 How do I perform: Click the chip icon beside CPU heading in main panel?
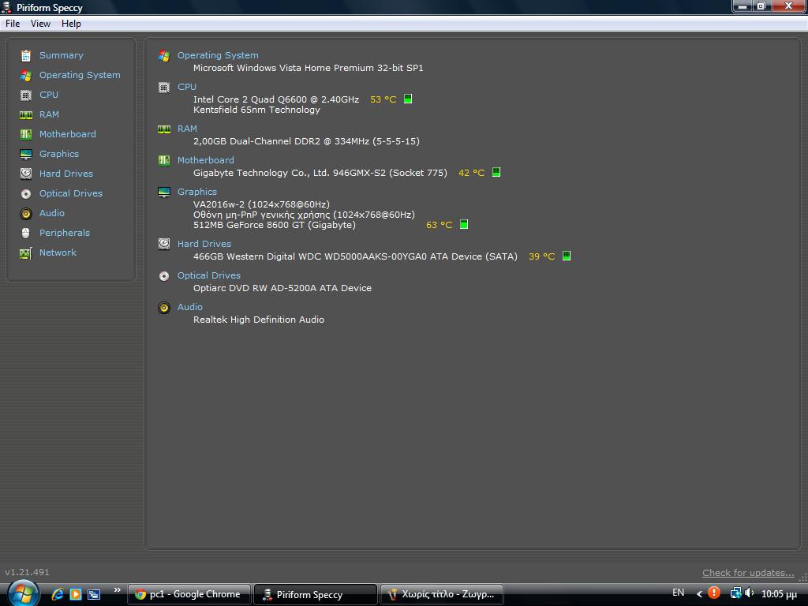(x=164, y=87)
